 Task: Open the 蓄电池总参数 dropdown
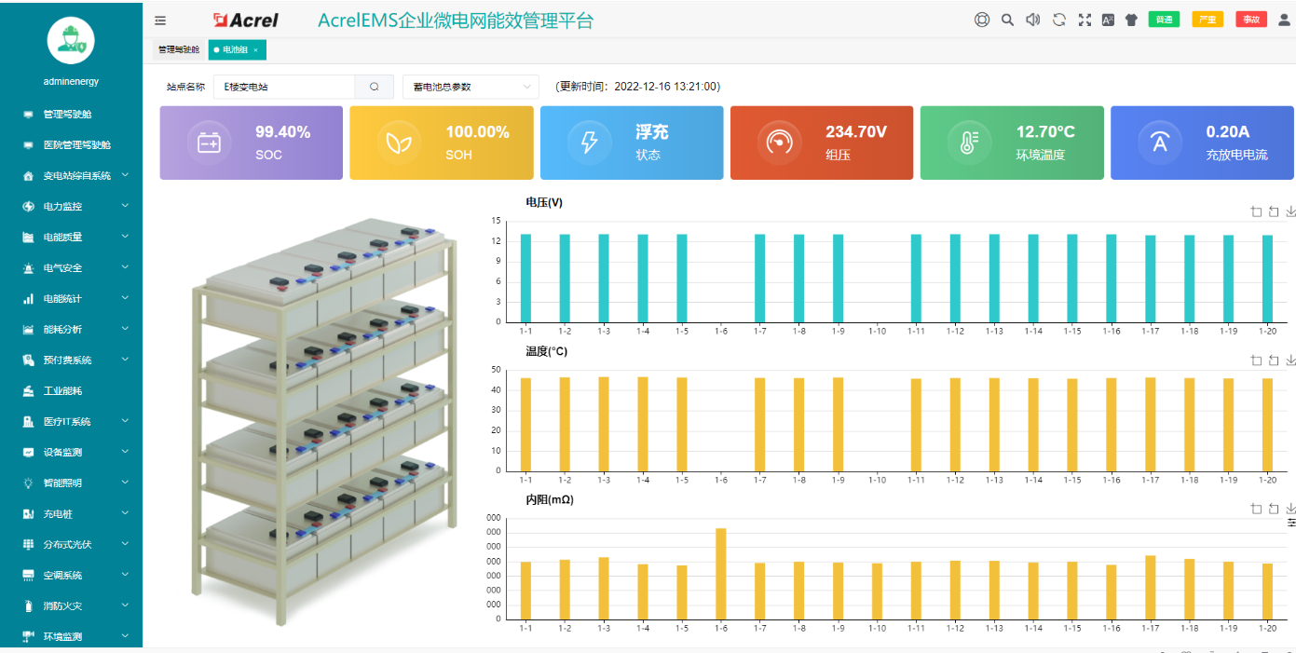(x=471, y=87)
